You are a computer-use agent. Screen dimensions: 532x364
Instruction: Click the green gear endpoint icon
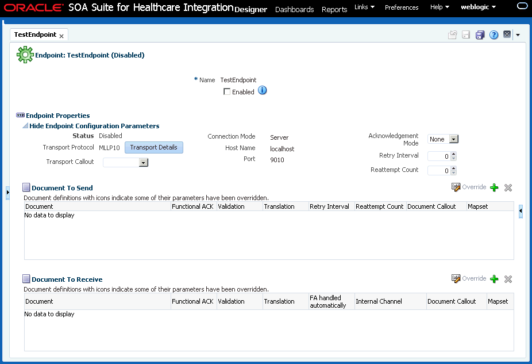(25, 55)
